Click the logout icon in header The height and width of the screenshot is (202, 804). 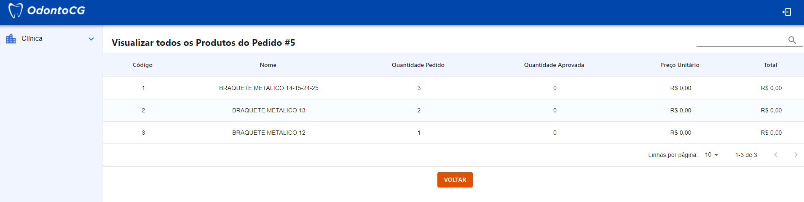(786, 12)
